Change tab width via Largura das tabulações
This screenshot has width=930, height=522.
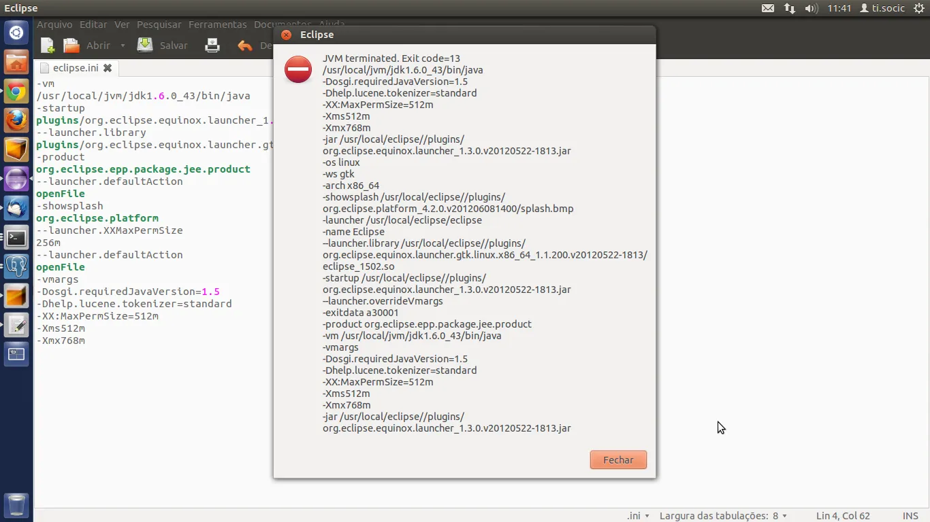[723, 516]
